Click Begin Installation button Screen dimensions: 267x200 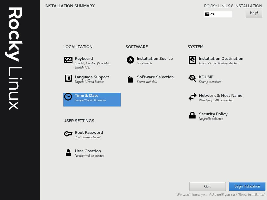[x=247, y=186]
